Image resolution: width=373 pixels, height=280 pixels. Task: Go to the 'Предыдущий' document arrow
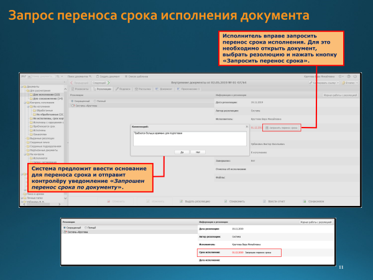click(81, 82)
